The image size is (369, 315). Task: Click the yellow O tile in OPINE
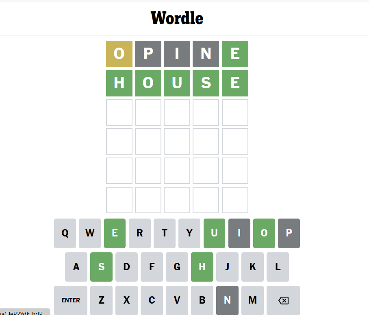119,54
